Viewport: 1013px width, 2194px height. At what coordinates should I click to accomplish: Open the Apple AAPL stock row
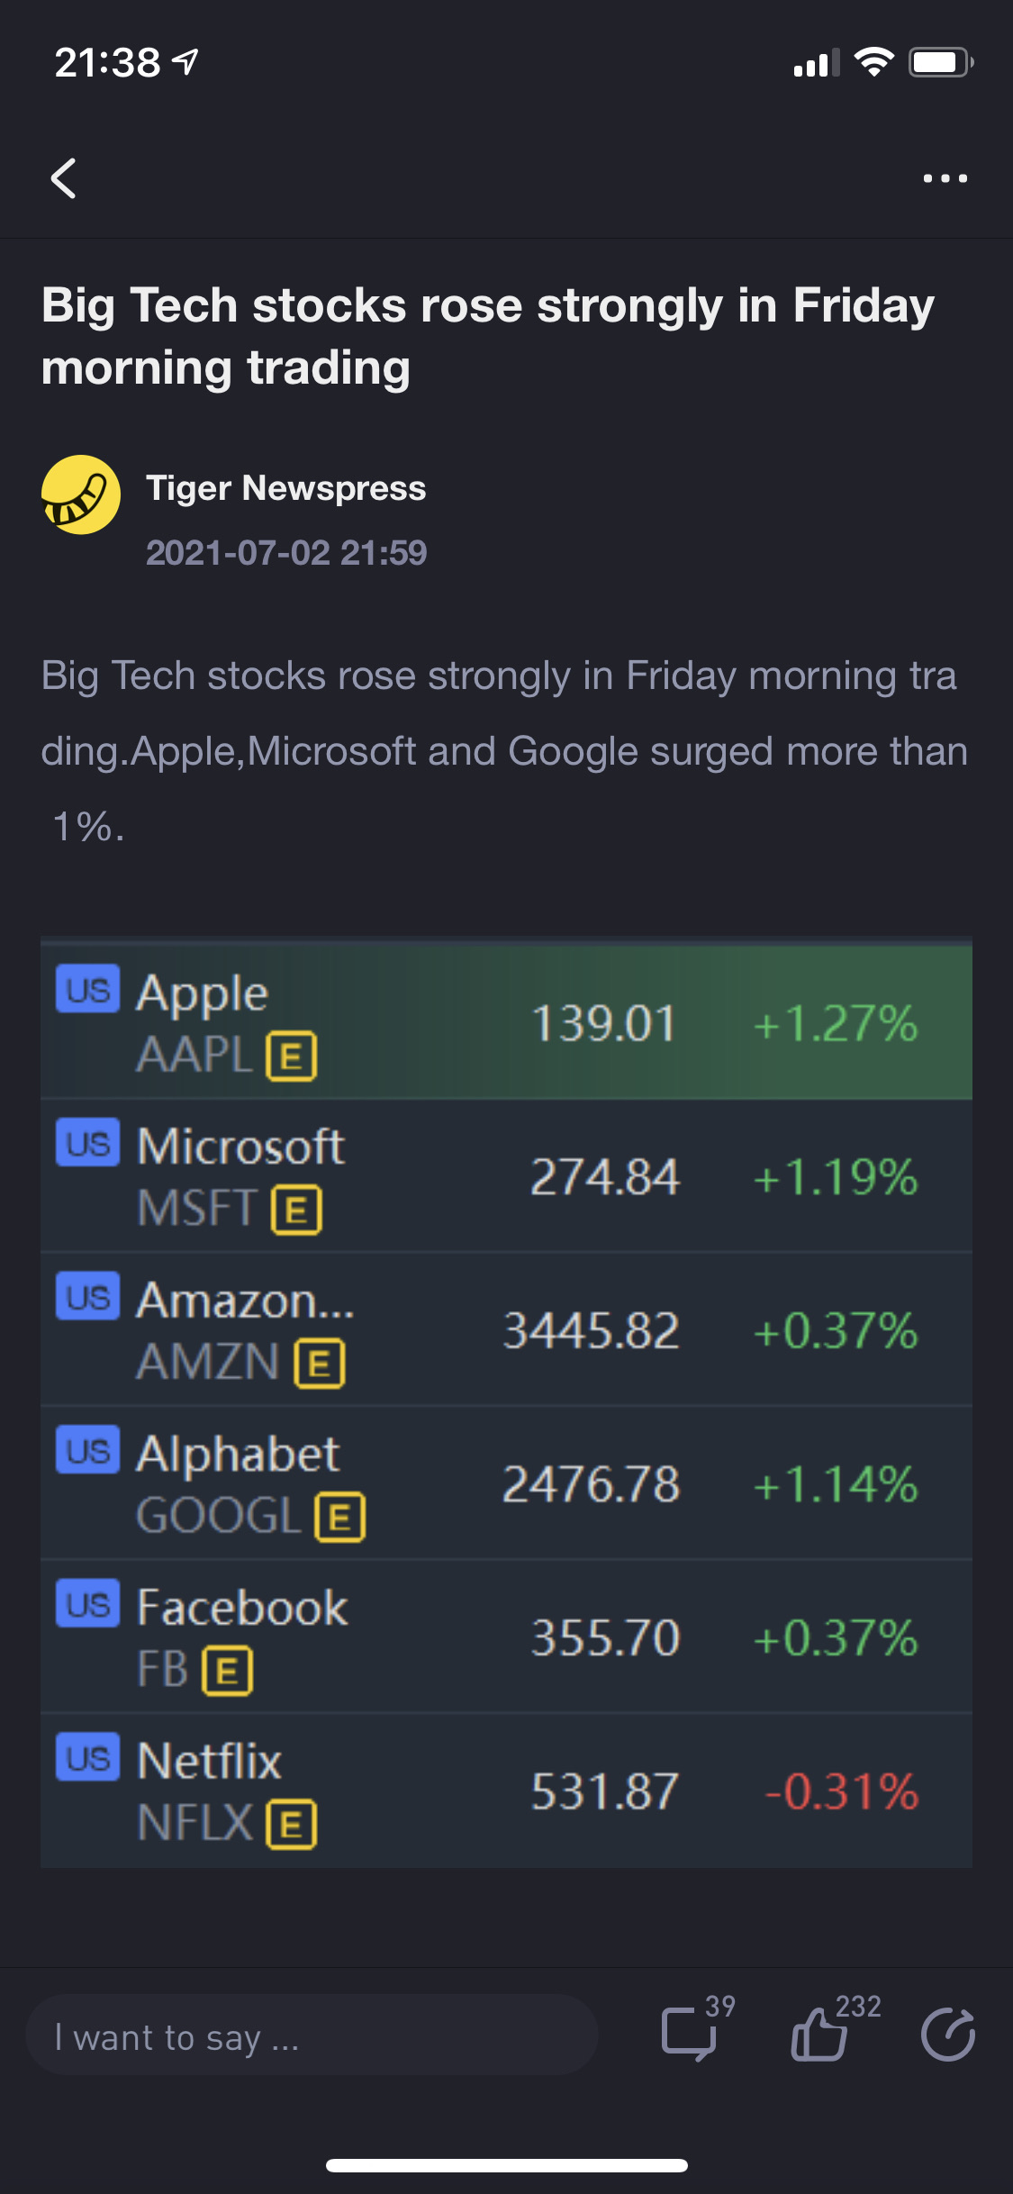pos(506,1022)
